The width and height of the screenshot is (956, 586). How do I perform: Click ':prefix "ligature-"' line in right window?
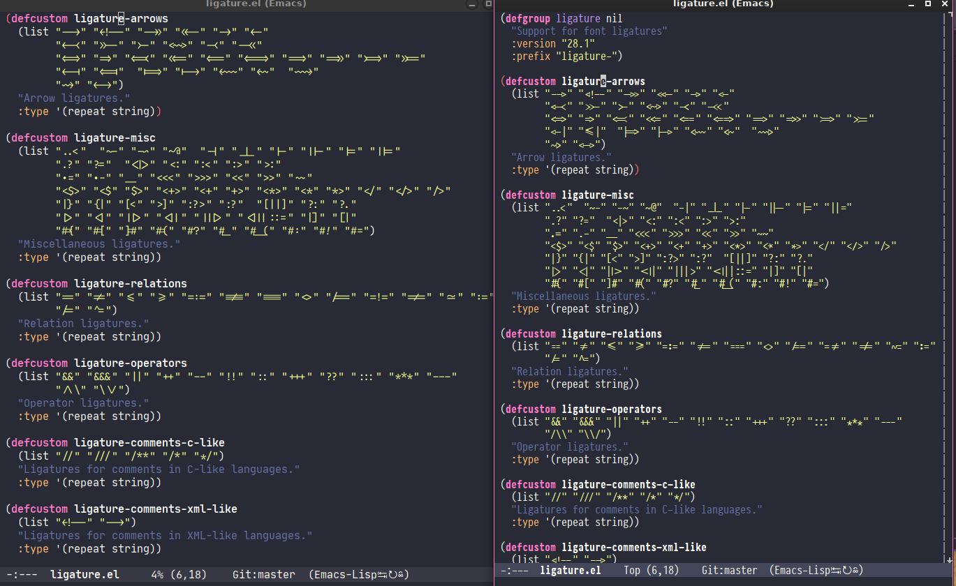(x=567, y=56)
